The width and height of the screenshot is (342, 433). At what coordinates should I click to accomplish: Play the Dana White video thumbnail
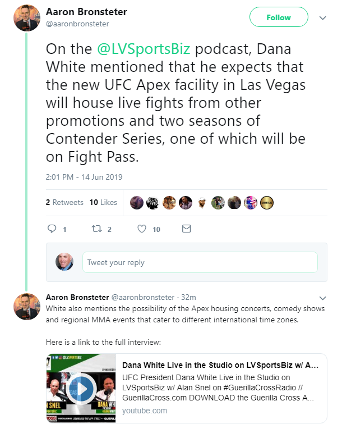point(81,388)
